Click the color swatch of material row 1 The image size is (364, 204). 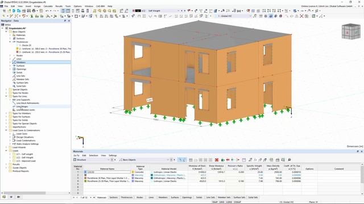pyautogui.click(x=85, y=172)
